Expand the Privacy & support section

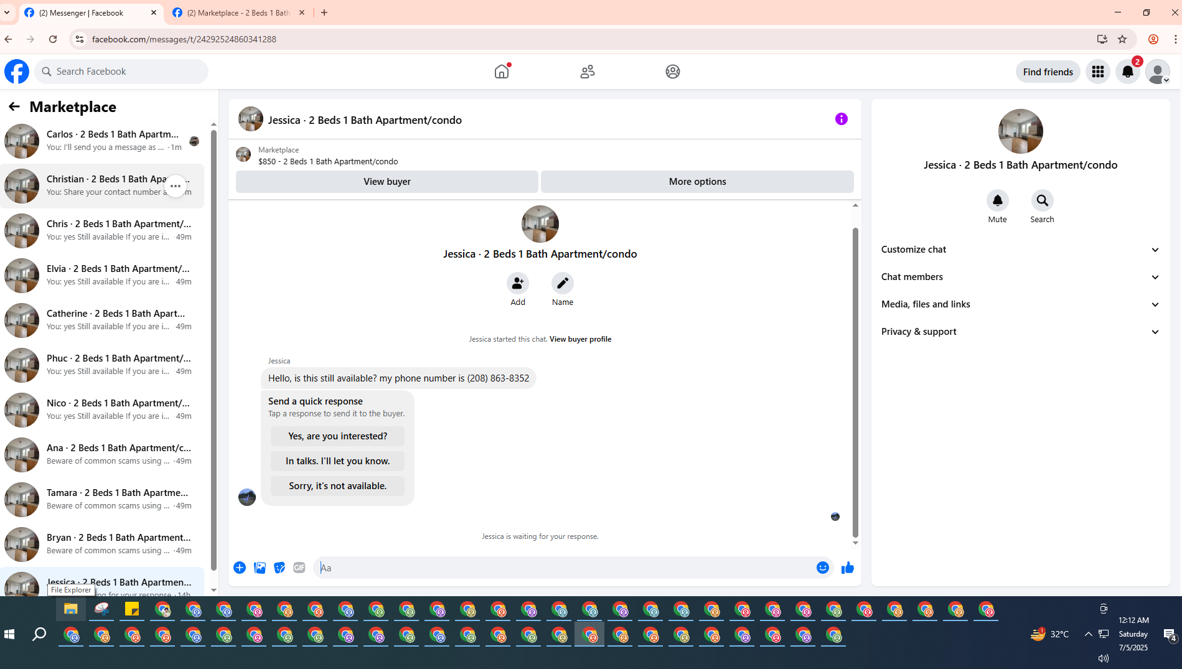(1021, 332)
